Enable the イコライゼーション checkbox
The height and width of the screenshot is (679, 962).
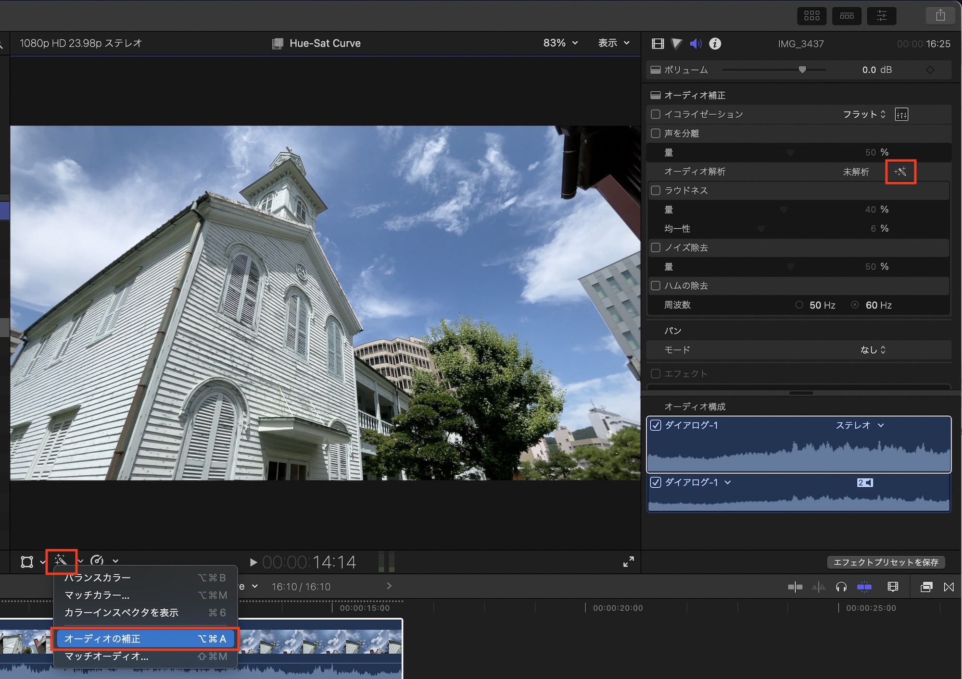[656, 114]
